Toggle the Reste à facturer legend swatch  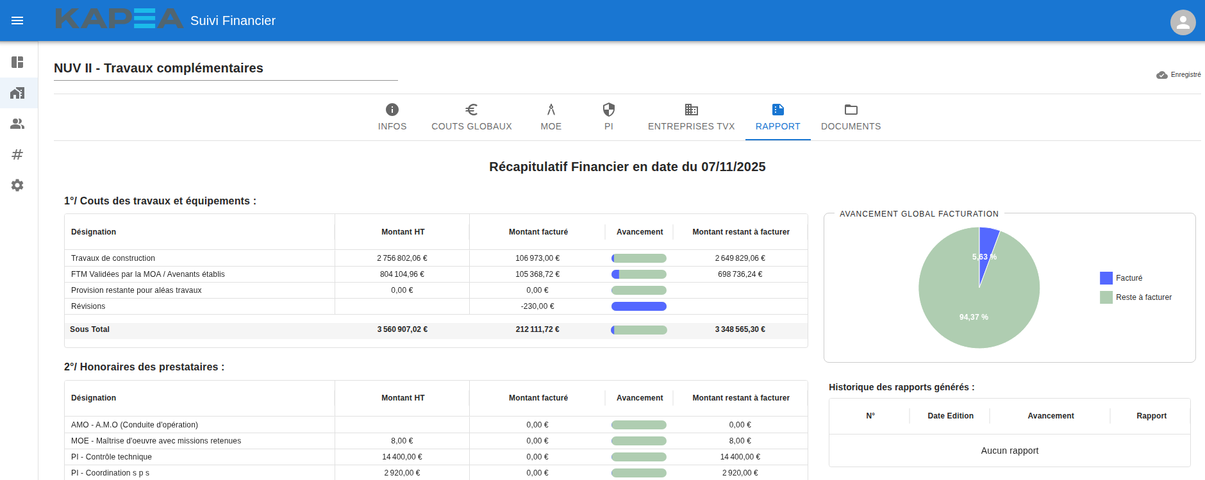click(x=1106, y=297)
